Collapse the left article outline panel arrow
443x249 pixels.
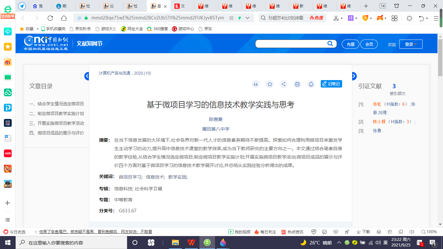[x=87, y=76]
